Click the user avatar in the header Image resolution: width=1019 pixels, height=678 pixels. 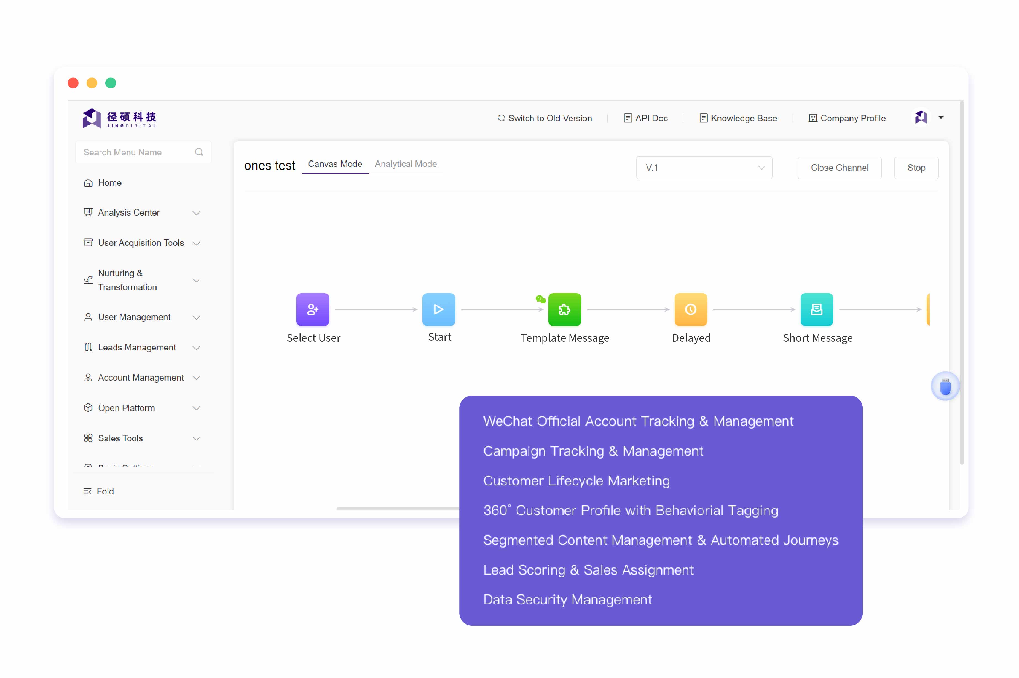pos(920,117)
